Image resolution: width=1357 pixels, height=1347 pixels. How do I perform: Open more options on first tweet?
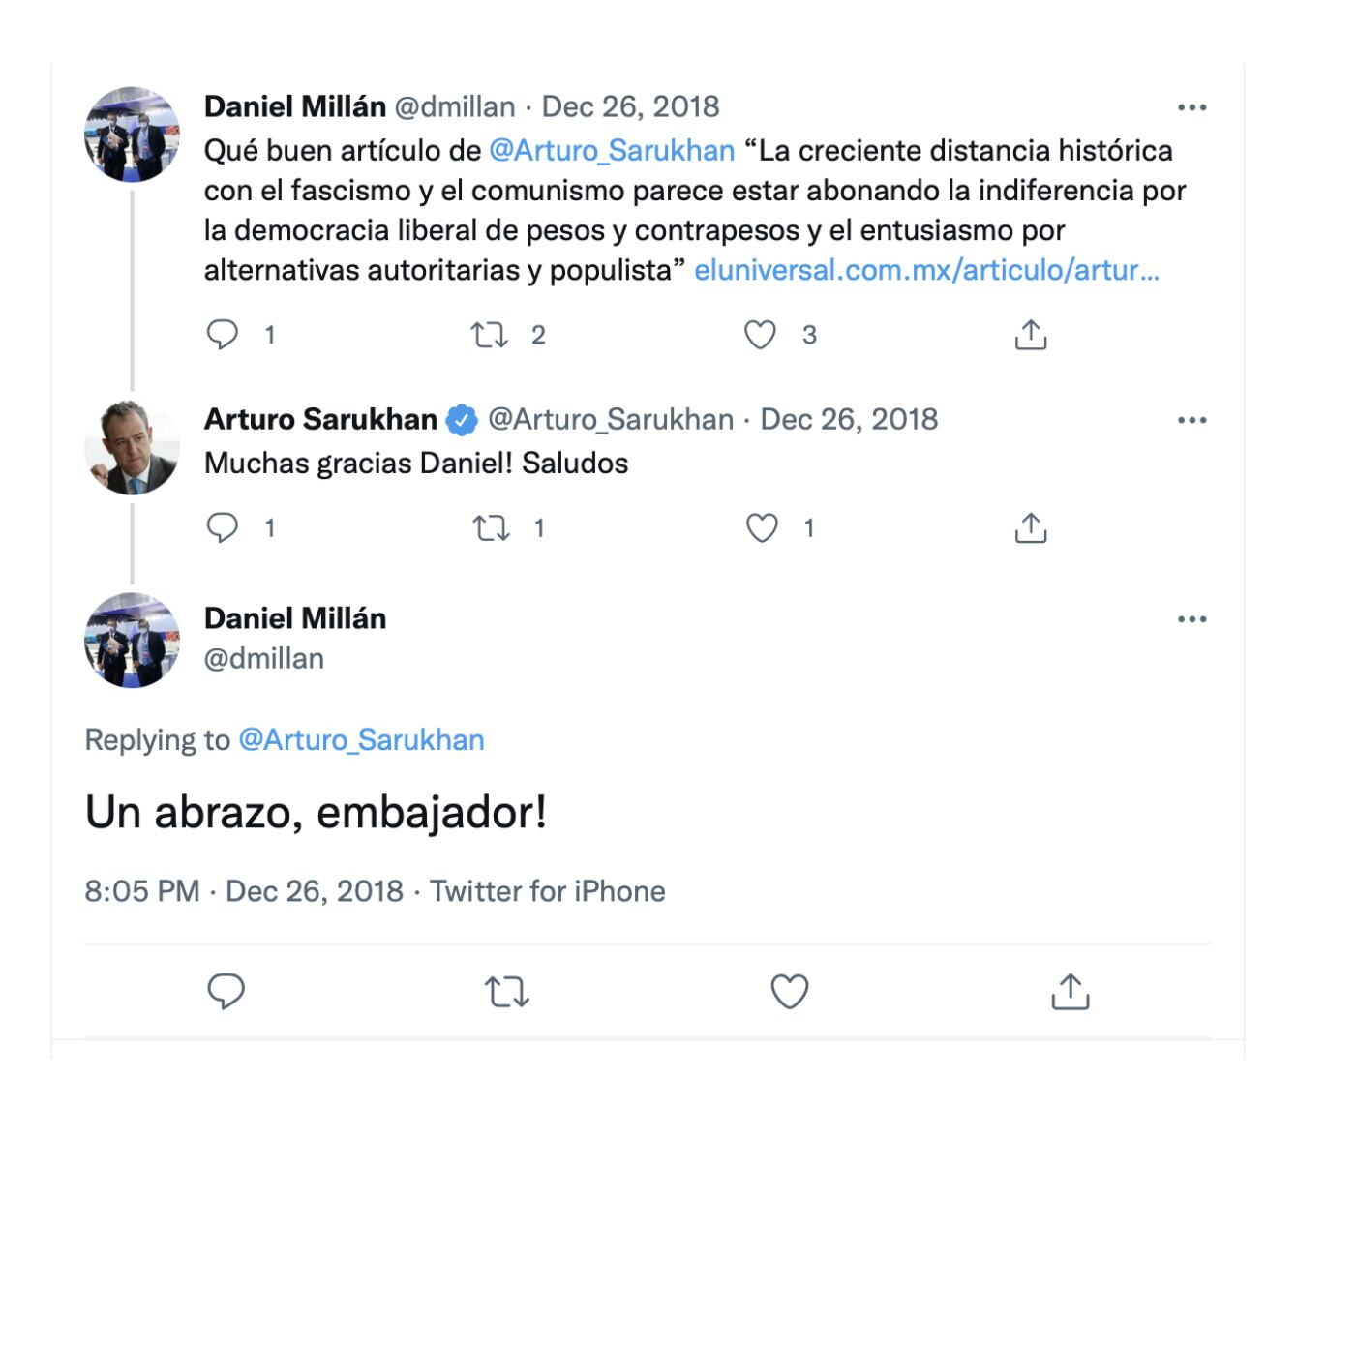[x=1191, y=107]
